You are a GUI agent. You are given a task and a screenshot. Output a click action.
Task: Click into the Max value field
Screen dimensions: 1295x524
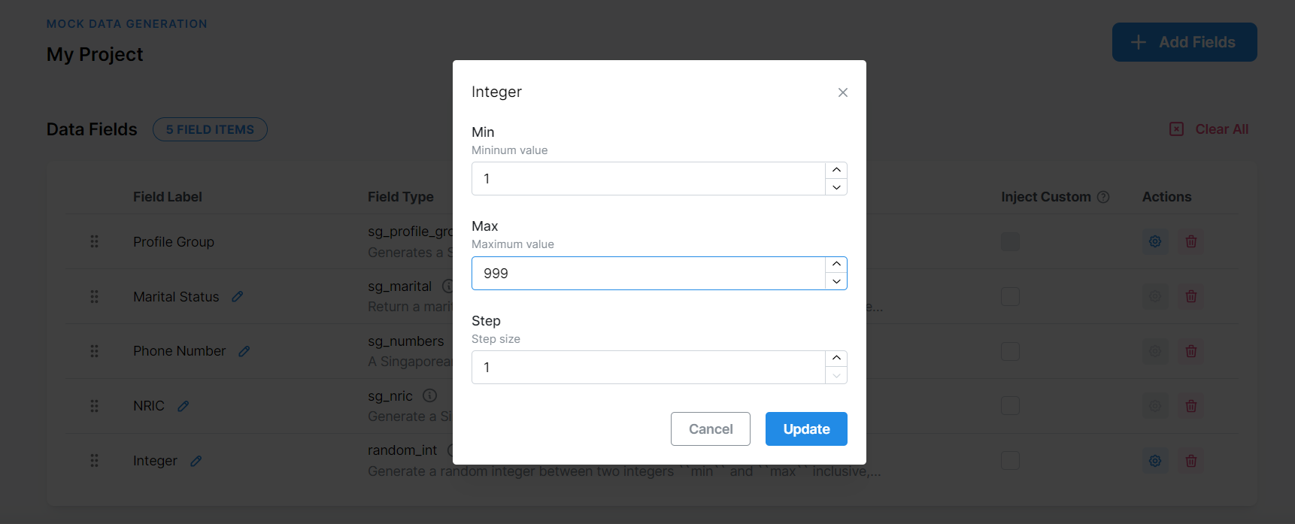click(x=648, y=274)
